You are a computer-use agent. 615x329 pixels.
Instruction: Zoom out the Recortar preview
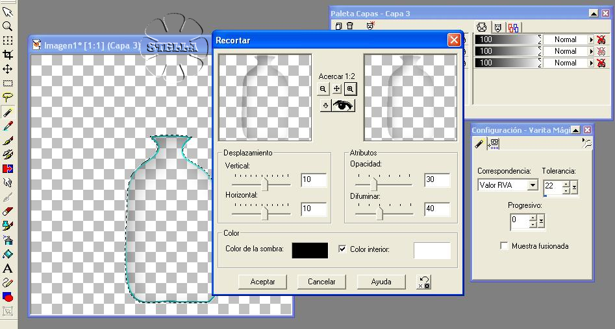[323, 89]
